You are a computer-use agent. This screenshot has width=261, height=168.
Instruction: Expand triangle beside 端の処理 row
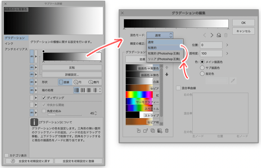pos(36,90)
